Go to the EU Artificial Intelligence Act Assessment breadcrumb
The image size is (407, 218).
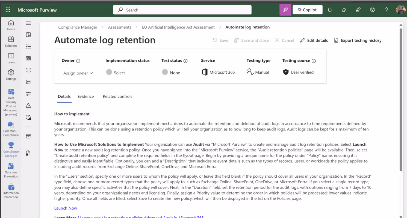[x=178, y=27]
